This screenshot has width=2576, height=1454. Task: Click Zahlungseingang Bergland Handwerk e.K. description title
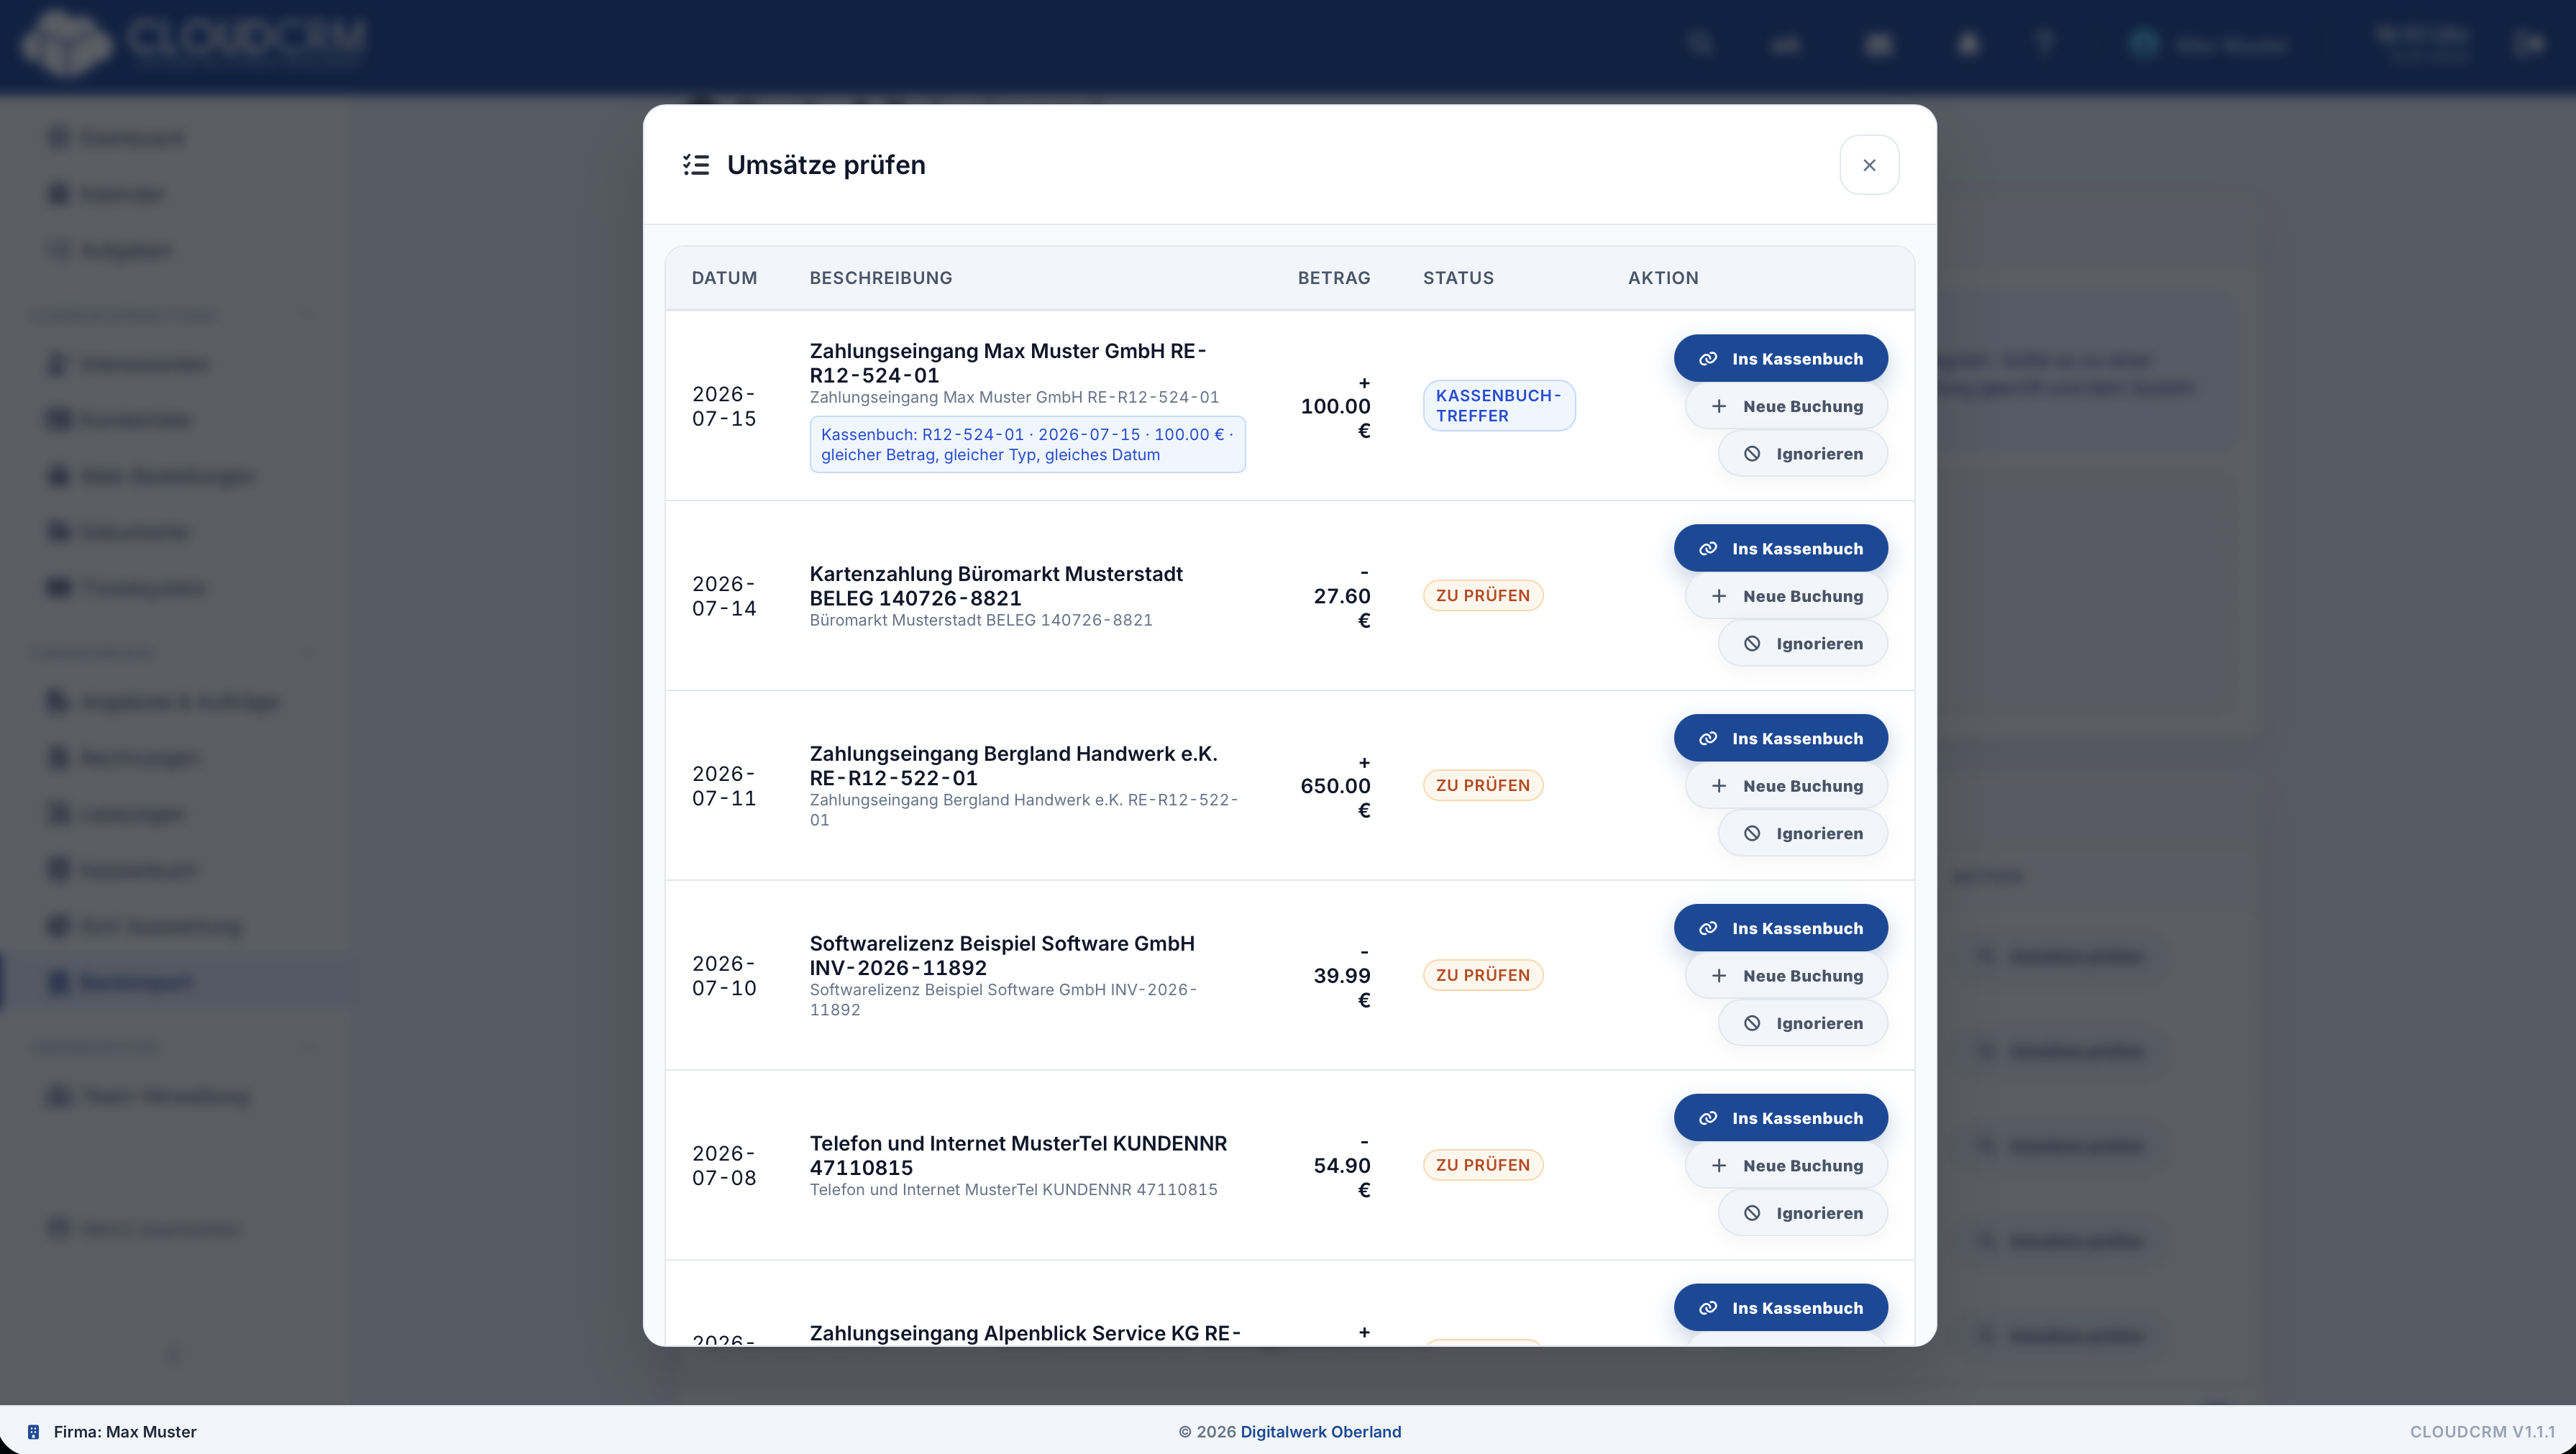(x=1013, y=766)
